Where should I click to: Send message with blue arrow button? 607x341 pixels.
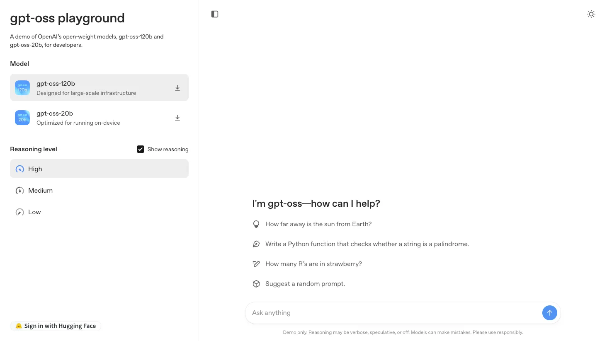(549, 313)
